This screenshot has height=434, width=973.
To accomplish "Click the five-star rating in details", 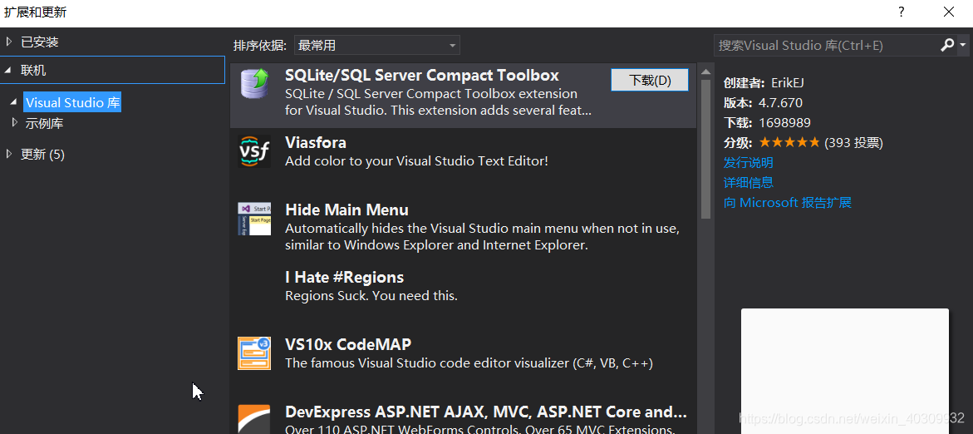I will pos(789,143).
